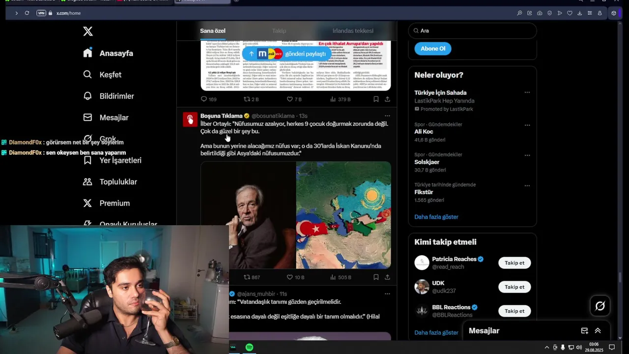Open Spotify from the taskbar
The image size is (629, 354).
[249, 348]
